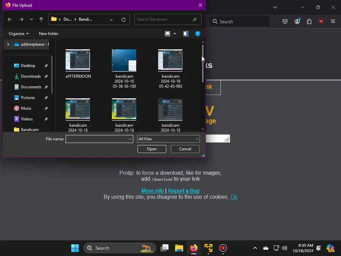Open the Firefox extensions puzzle icon
The image size is (341, 256).
pyautogui.click(x=309, y=21)
